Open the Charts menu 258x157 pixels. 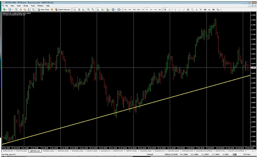pyautogui.click(x=26, y=6)
